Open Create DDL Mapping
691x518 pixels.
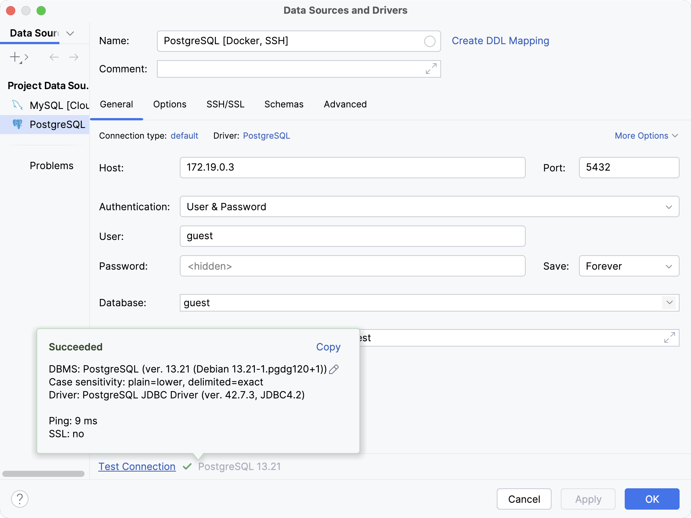pyautogui.click(x=500, y=41)
